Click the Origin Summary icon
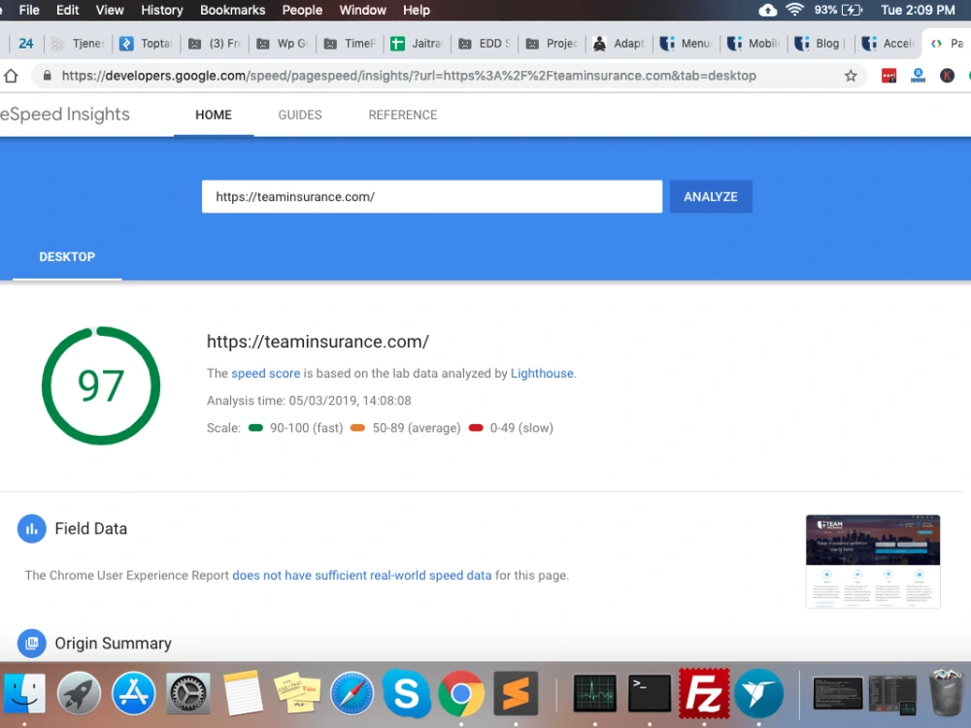 point(32,644)
